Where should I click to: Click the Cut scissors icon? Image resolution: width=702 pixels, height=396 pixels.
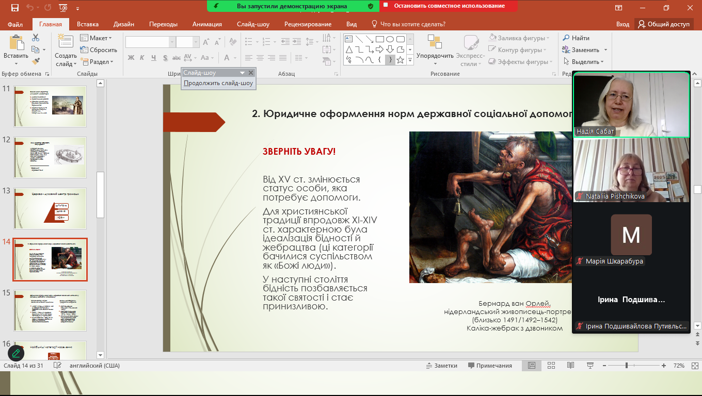pos(36,38)
